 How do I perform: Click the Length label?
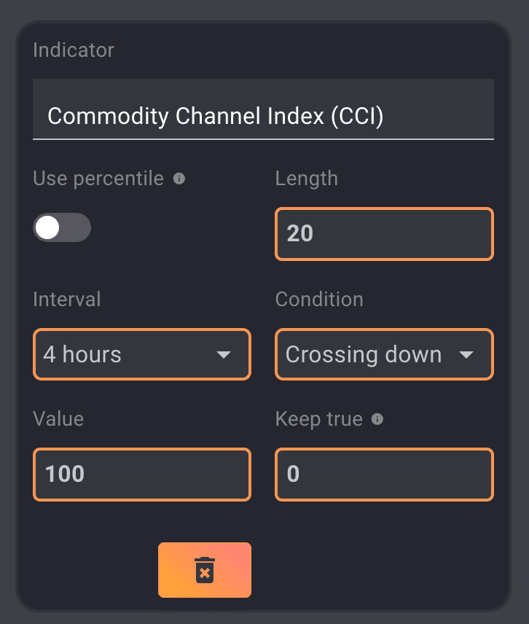306,179
